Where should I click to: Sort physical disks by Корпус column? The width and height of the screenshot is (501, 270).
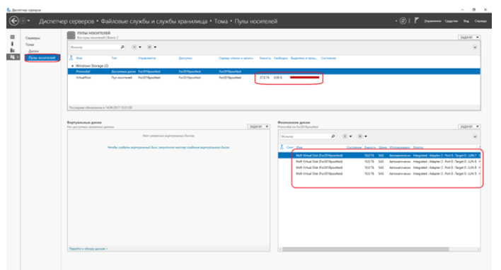(x=418, y=148)
